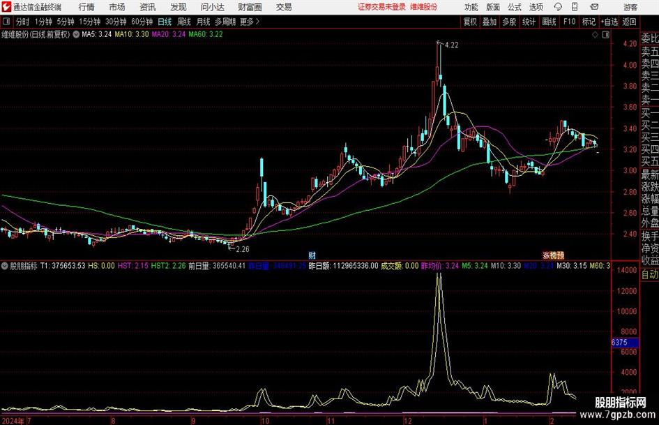This screenshot has width=659, height=425.
Task: Open the 财富圈 menu
Action: tap(250, 7)
